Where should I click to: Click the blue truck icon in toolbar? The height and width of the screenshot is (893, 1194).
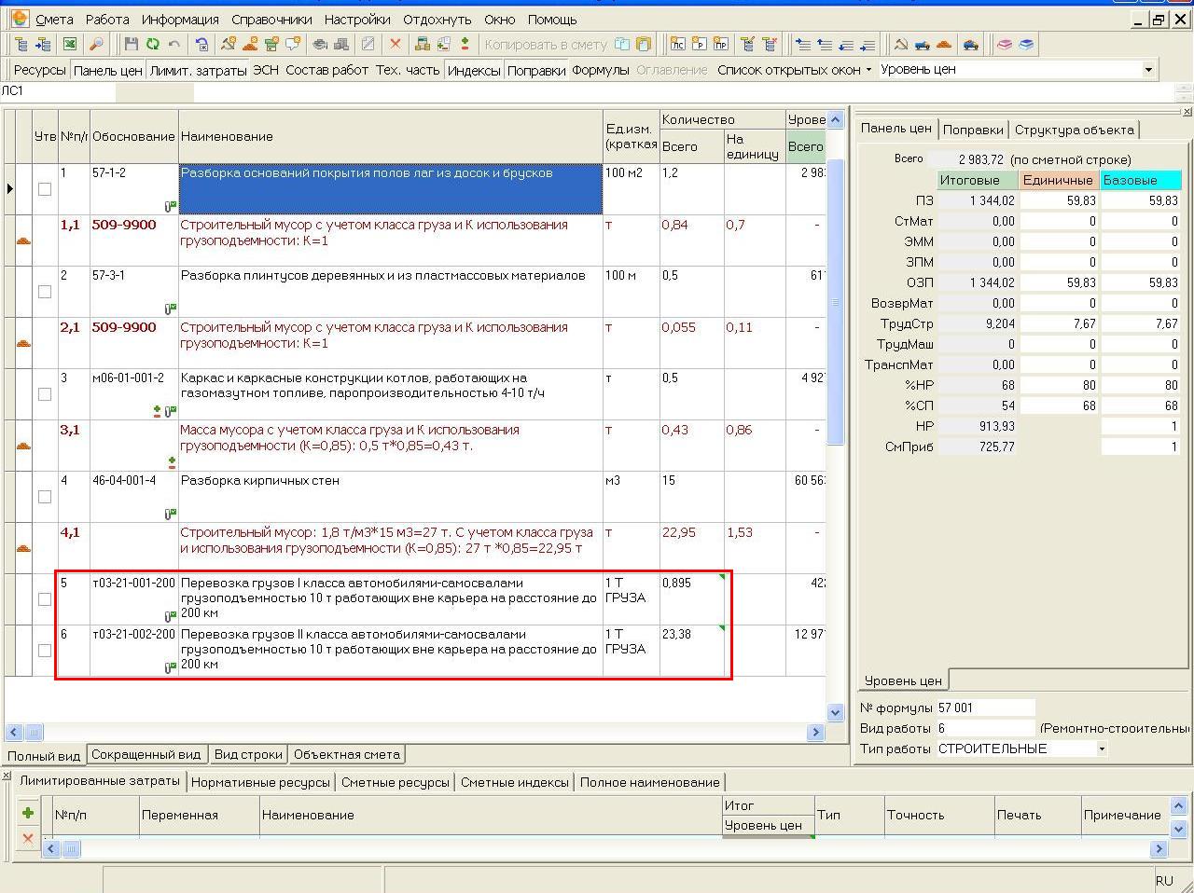[922, 44]
